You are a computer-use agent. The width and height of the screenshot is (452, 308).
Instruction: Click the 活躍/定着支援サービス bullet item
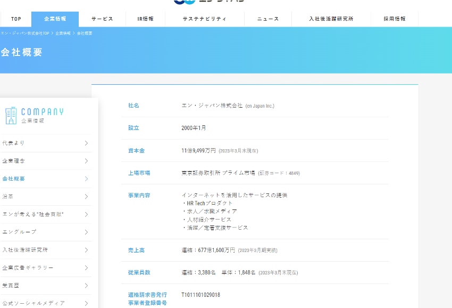tap(215, 228)
